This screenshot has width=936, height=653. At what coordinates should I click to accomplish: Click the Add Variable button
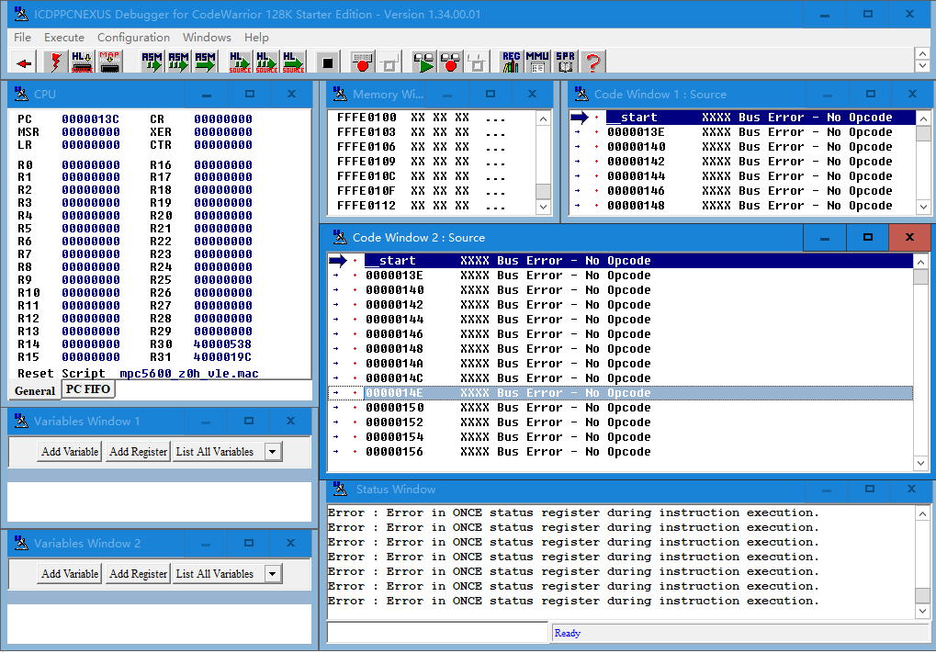68,451
